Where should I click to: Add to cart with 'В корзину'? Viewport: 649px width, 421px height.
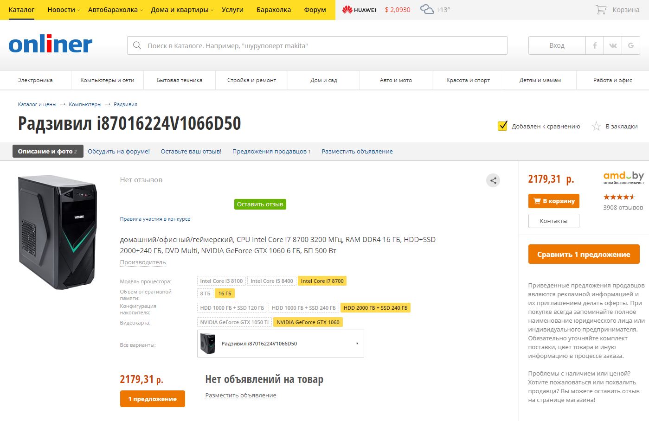[x=554, y=201]
